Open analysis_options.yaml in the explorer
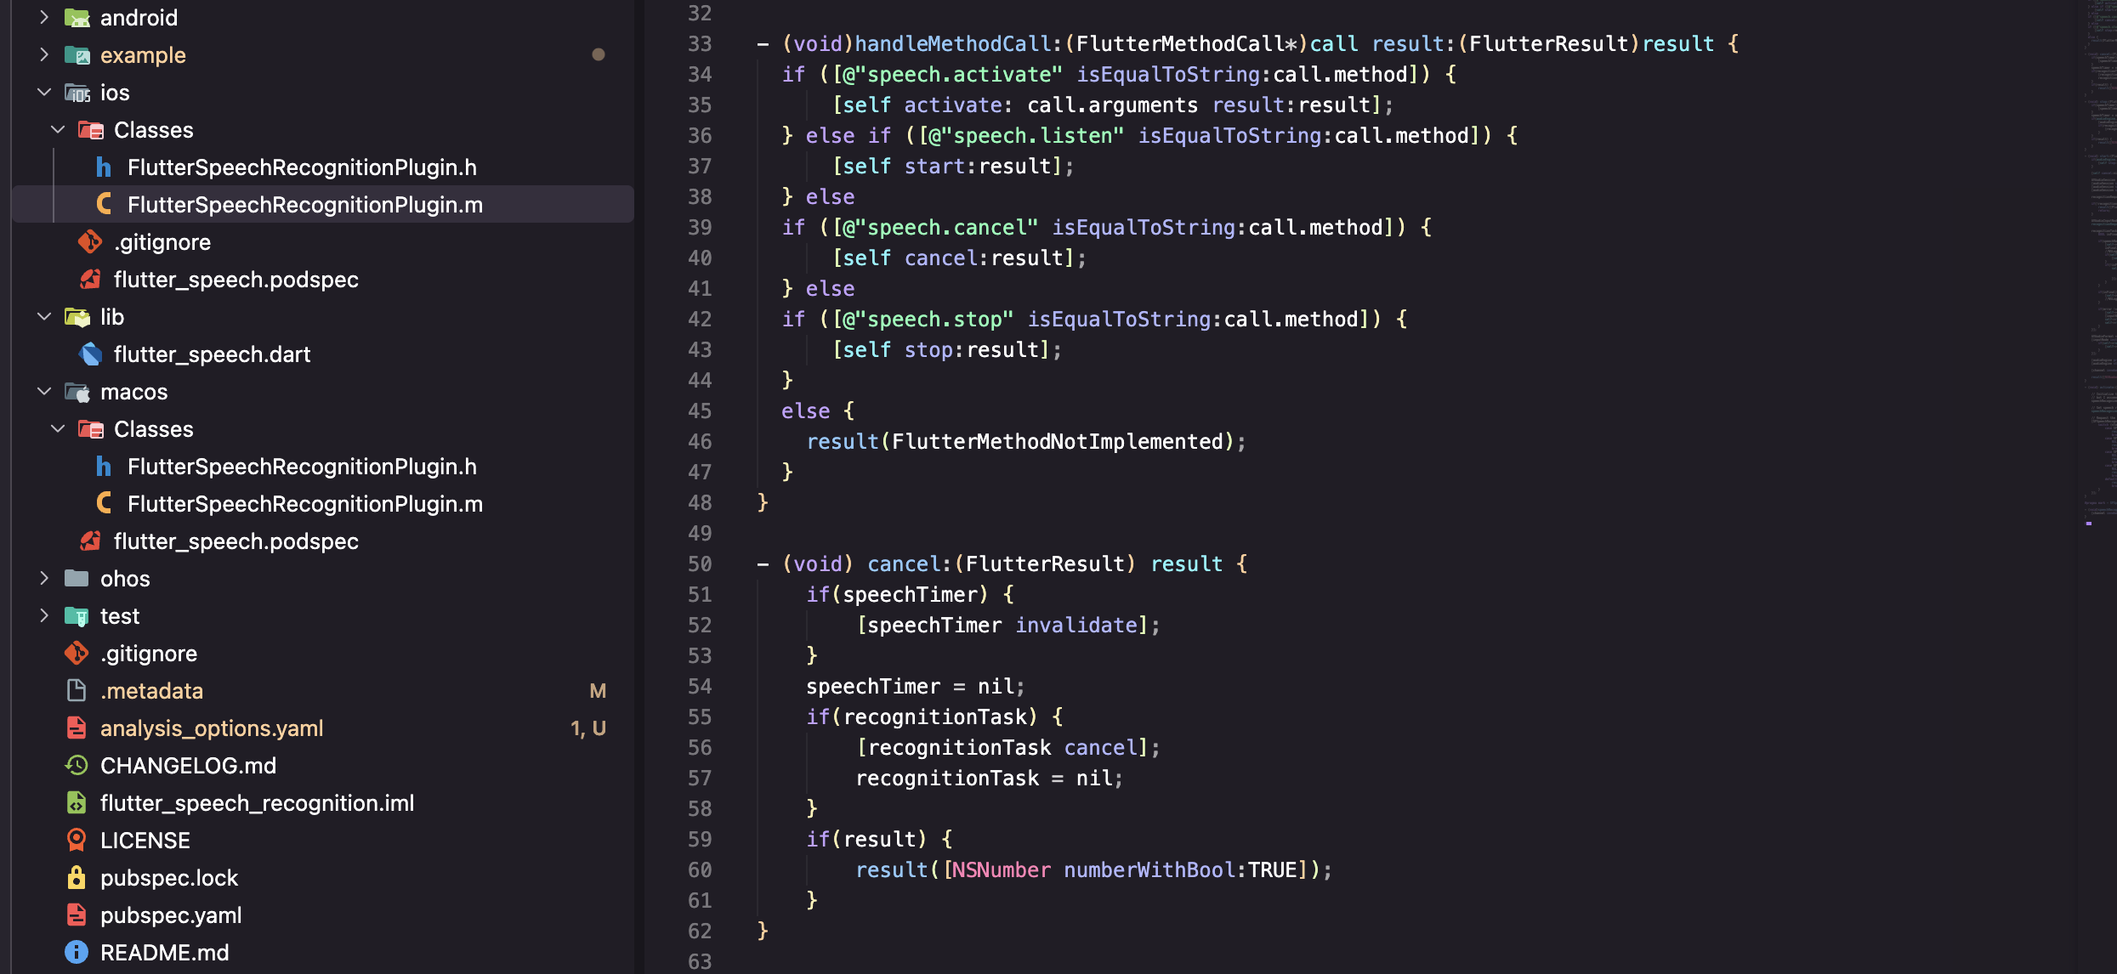 coord(212,728)
